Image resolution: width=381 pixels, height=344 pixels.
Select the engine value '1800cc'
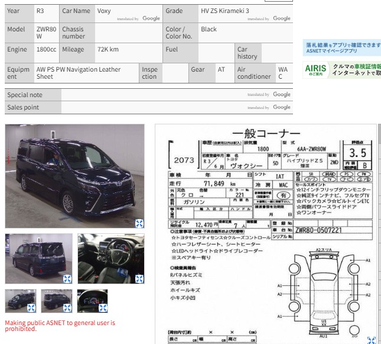46,50
